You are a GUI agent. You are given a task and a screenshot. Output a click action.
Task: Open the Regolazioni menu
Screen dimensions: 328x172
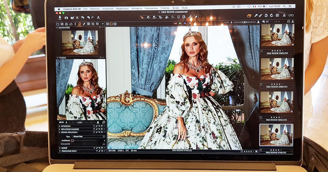122,9
